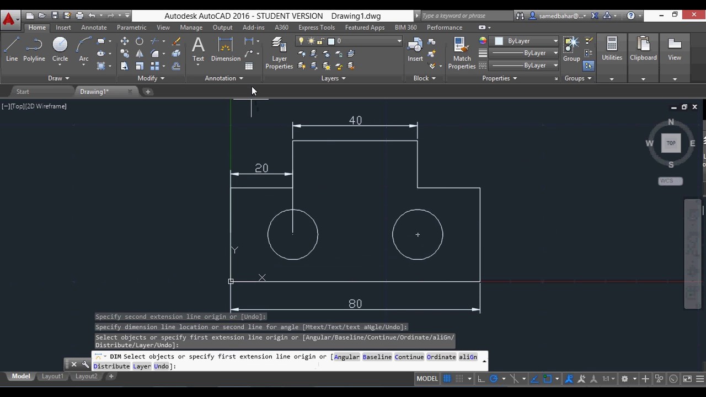The image size is (706, 397).
Task: Toggle isometric drafting in status bar
Action: click(x=515, y=379)
